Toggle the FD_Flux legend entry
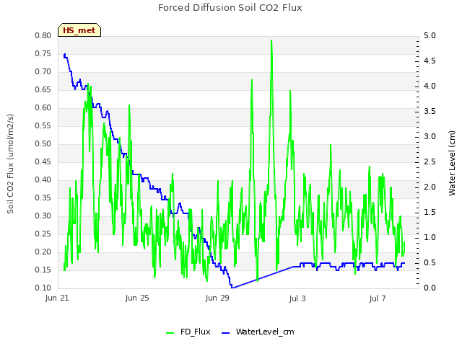The height and width of the screenshot is (346, 462). (x=188, y=332)
